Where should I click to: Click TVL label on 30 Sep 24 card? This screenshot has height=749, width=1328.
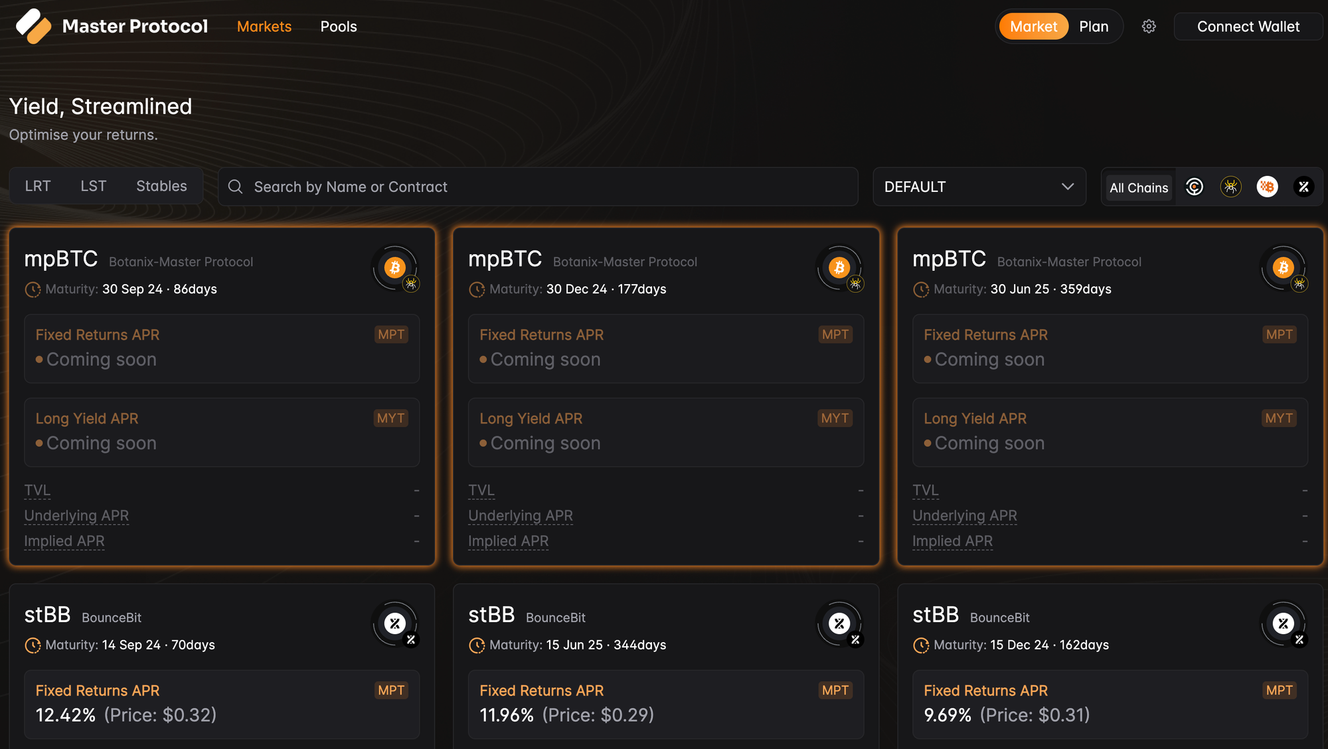pyautogui.click(x=37, y=491)
